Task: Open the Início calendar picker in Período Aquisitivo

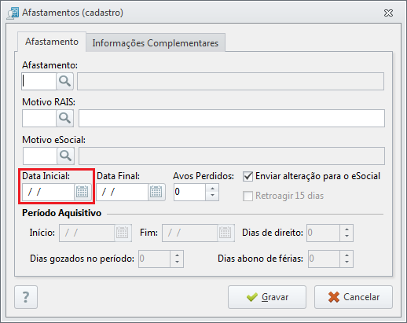Action: coord(123,233)
